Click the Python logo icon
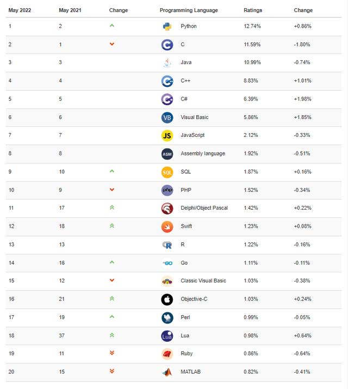The image size is (348, 389). pos(167,26)
